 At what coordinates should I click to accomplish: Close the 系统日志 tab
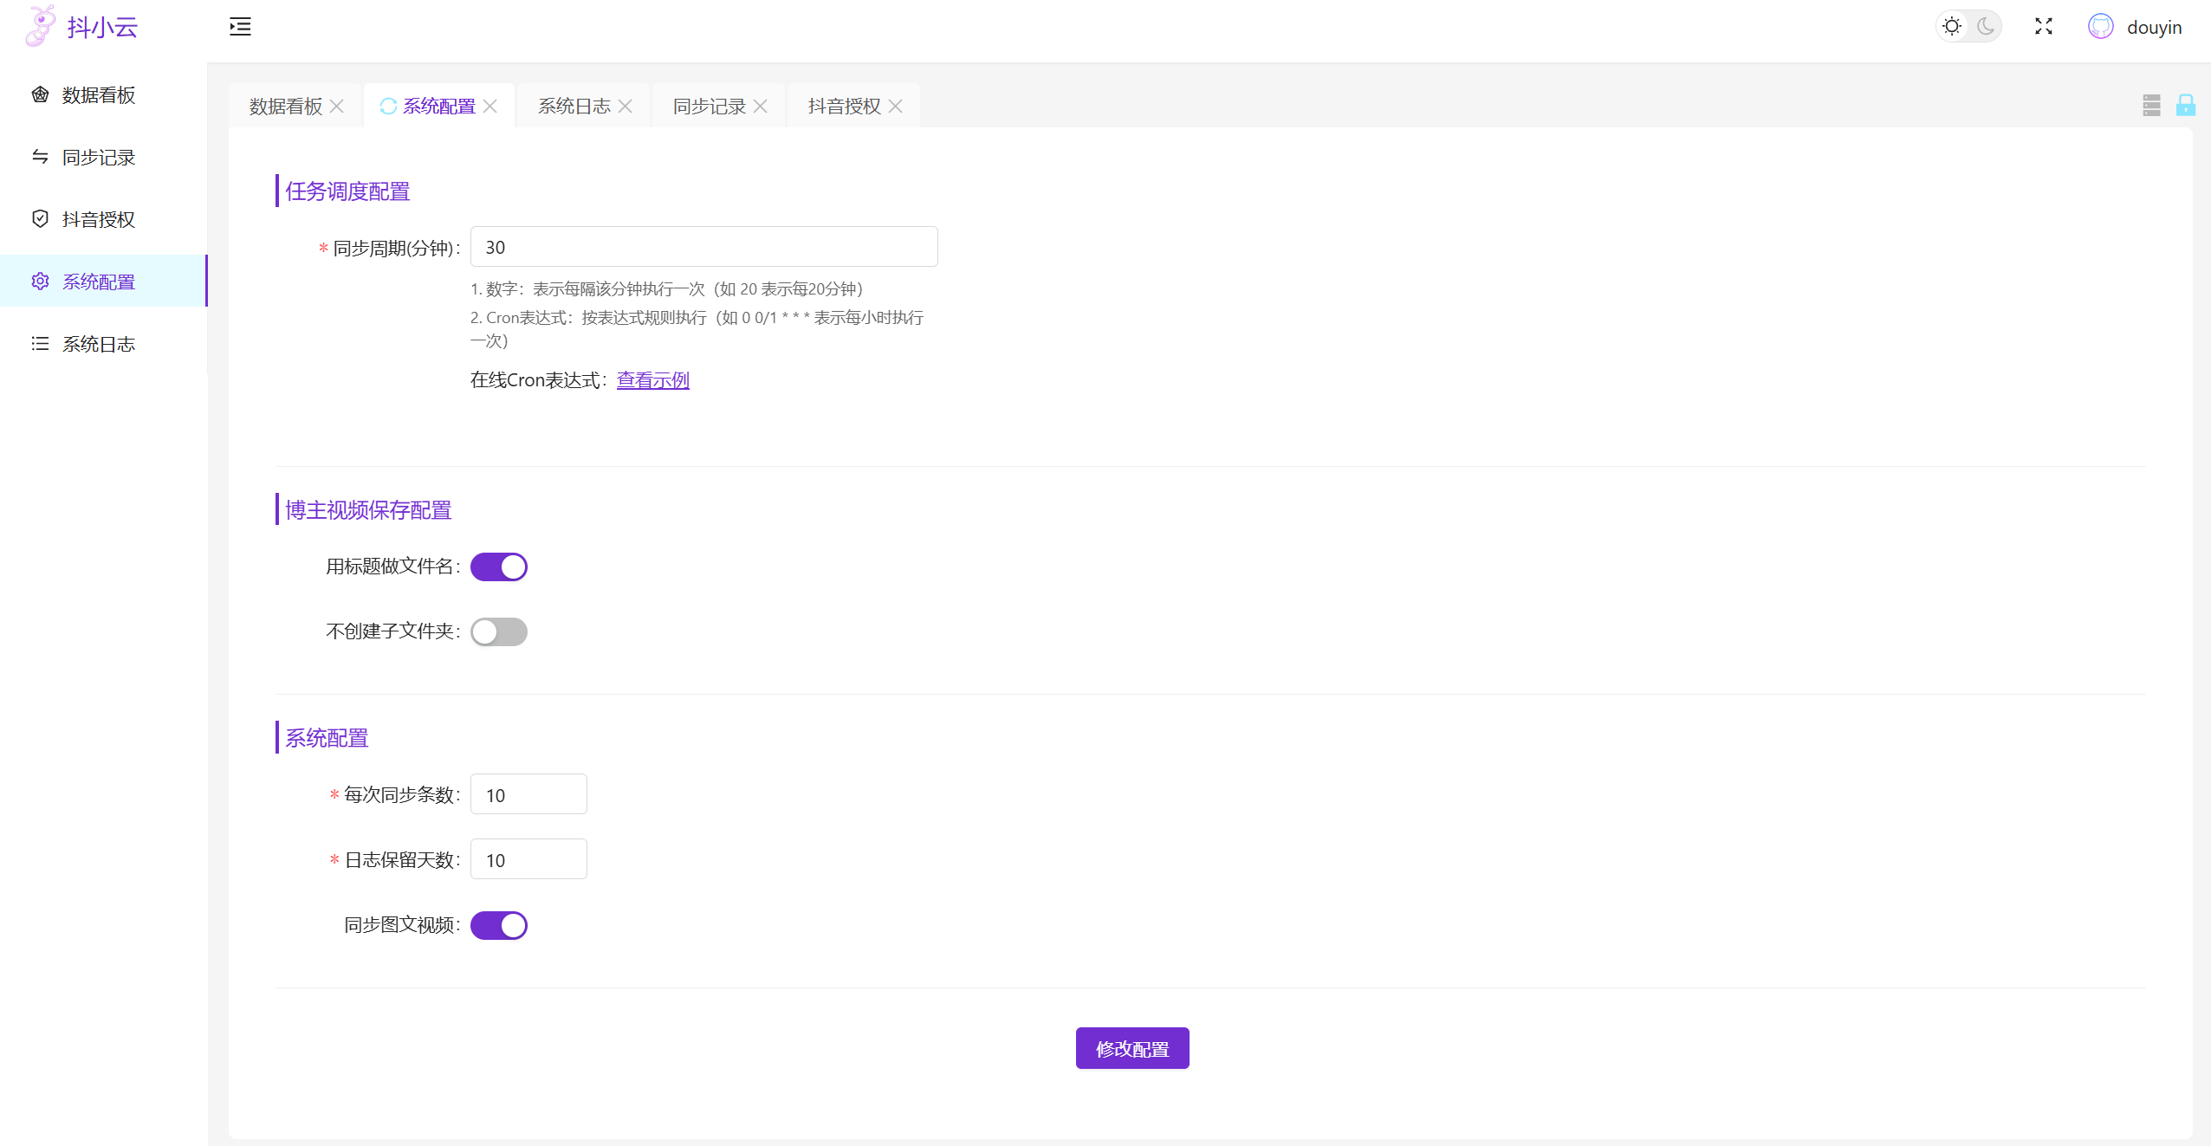tap(626, 107)
